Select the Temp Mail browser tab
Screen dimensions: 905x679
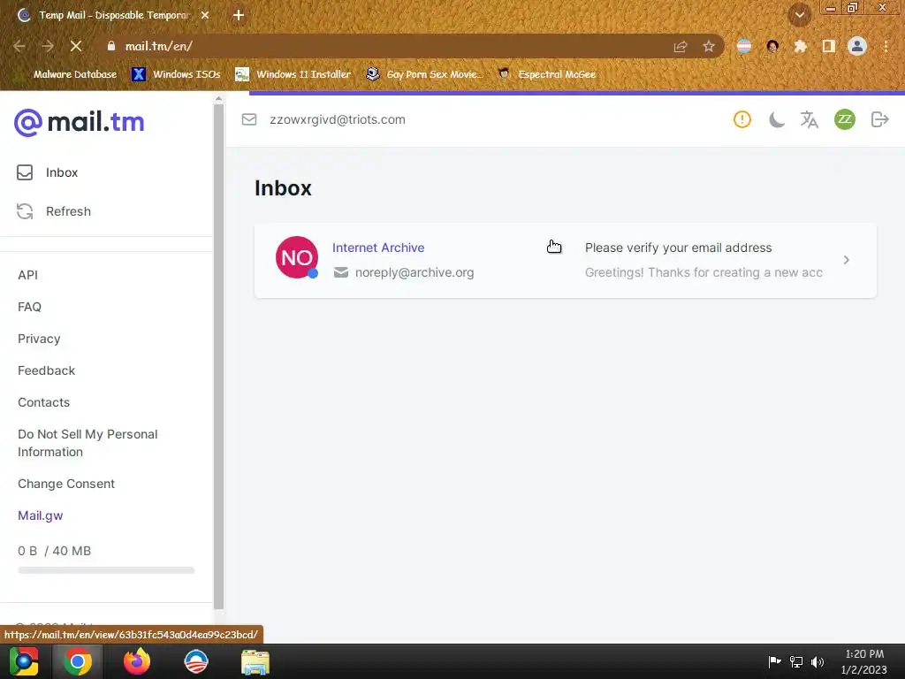(x=113, y=15)
